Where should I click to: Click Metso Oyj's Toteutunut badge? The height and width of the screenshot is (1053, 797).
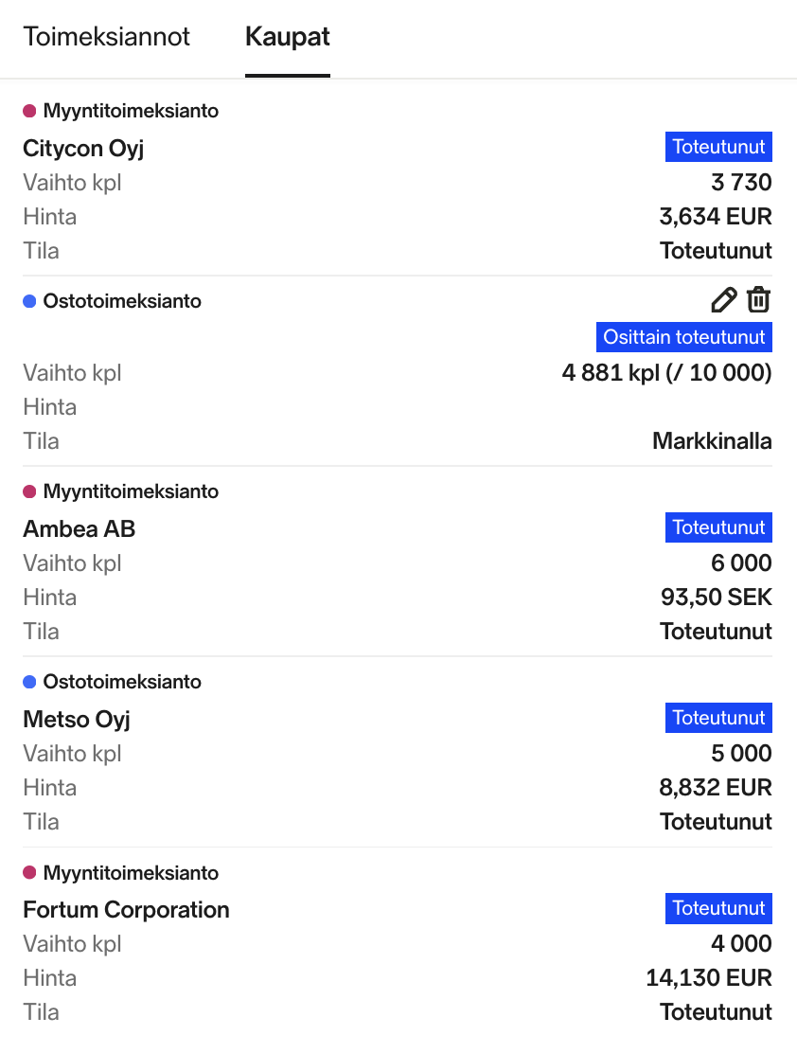coord(718,718)
